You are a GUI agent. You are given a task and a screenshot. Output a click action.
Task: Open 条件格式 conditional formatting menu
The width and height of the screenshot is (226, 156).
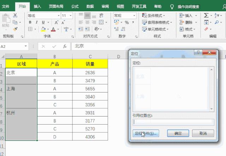pyautogui.click(x=153, y=16)
